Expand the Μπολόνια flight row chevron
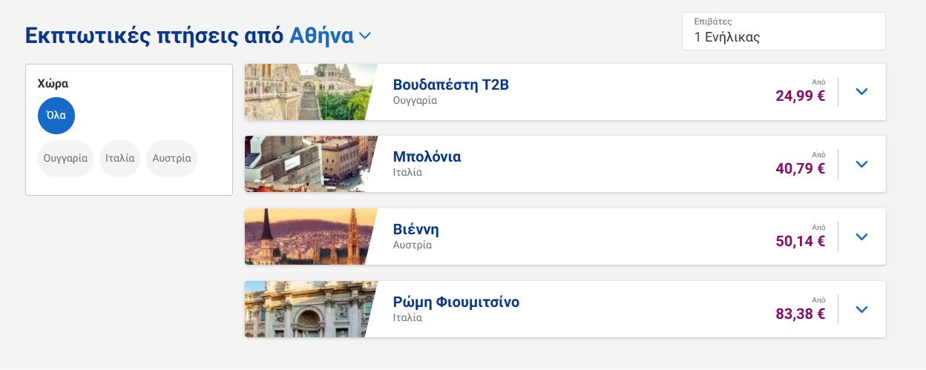Image resolution: width=926 pixels, height=370 pixels. pyautogui.click(x=861, y=164)
